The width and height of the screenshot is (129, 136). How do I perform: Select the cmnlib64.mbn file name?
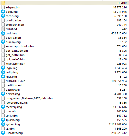click(15, 25)
